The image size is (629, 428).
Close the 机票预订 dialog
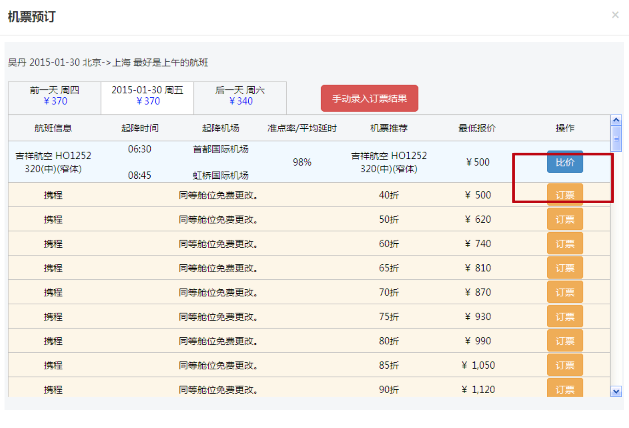pos(615,15)
